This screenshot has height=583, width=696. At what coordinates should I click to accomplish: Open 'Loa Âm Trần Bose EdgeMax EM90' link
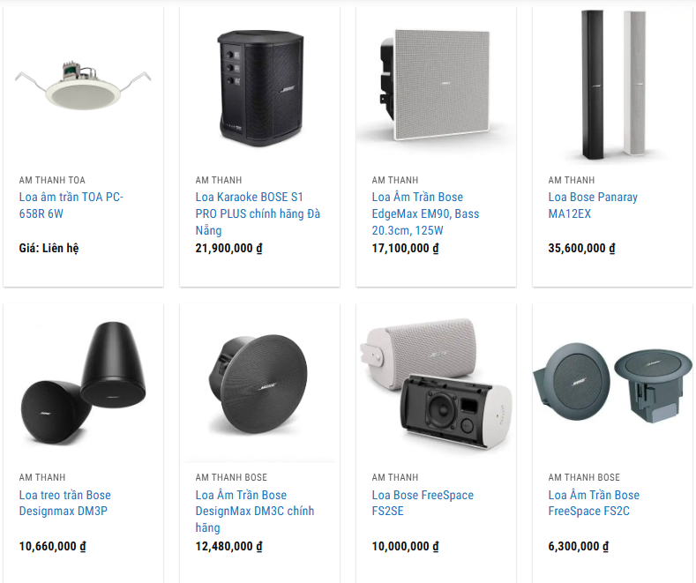pos(425,213)
